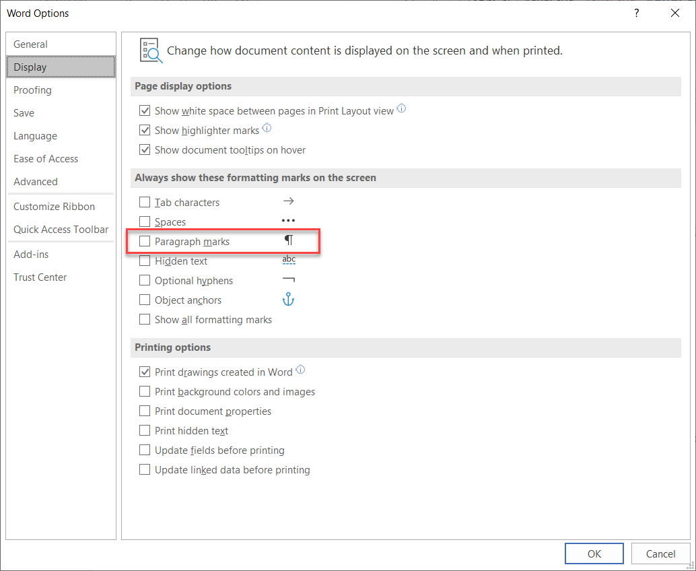Click info icon beside Print drawings option

[301, 370]
